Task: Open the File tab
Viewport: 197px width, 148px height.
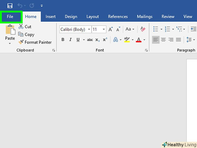Action: coord(10,17)
